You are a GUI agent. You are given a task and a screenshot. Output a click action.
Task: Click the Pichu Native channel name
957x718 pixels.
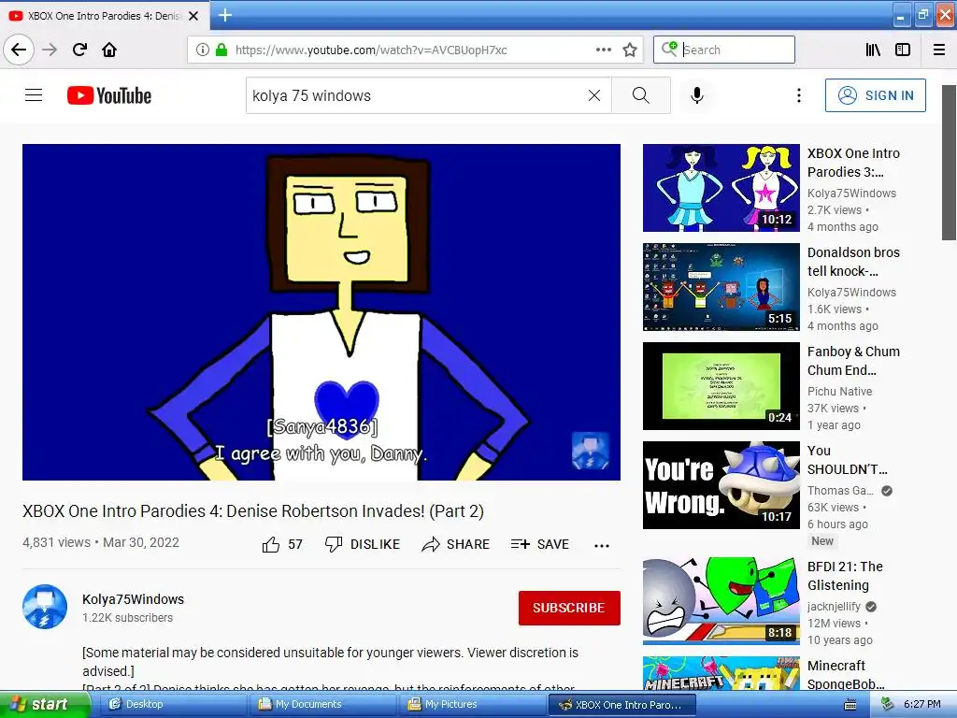point(839,392)
